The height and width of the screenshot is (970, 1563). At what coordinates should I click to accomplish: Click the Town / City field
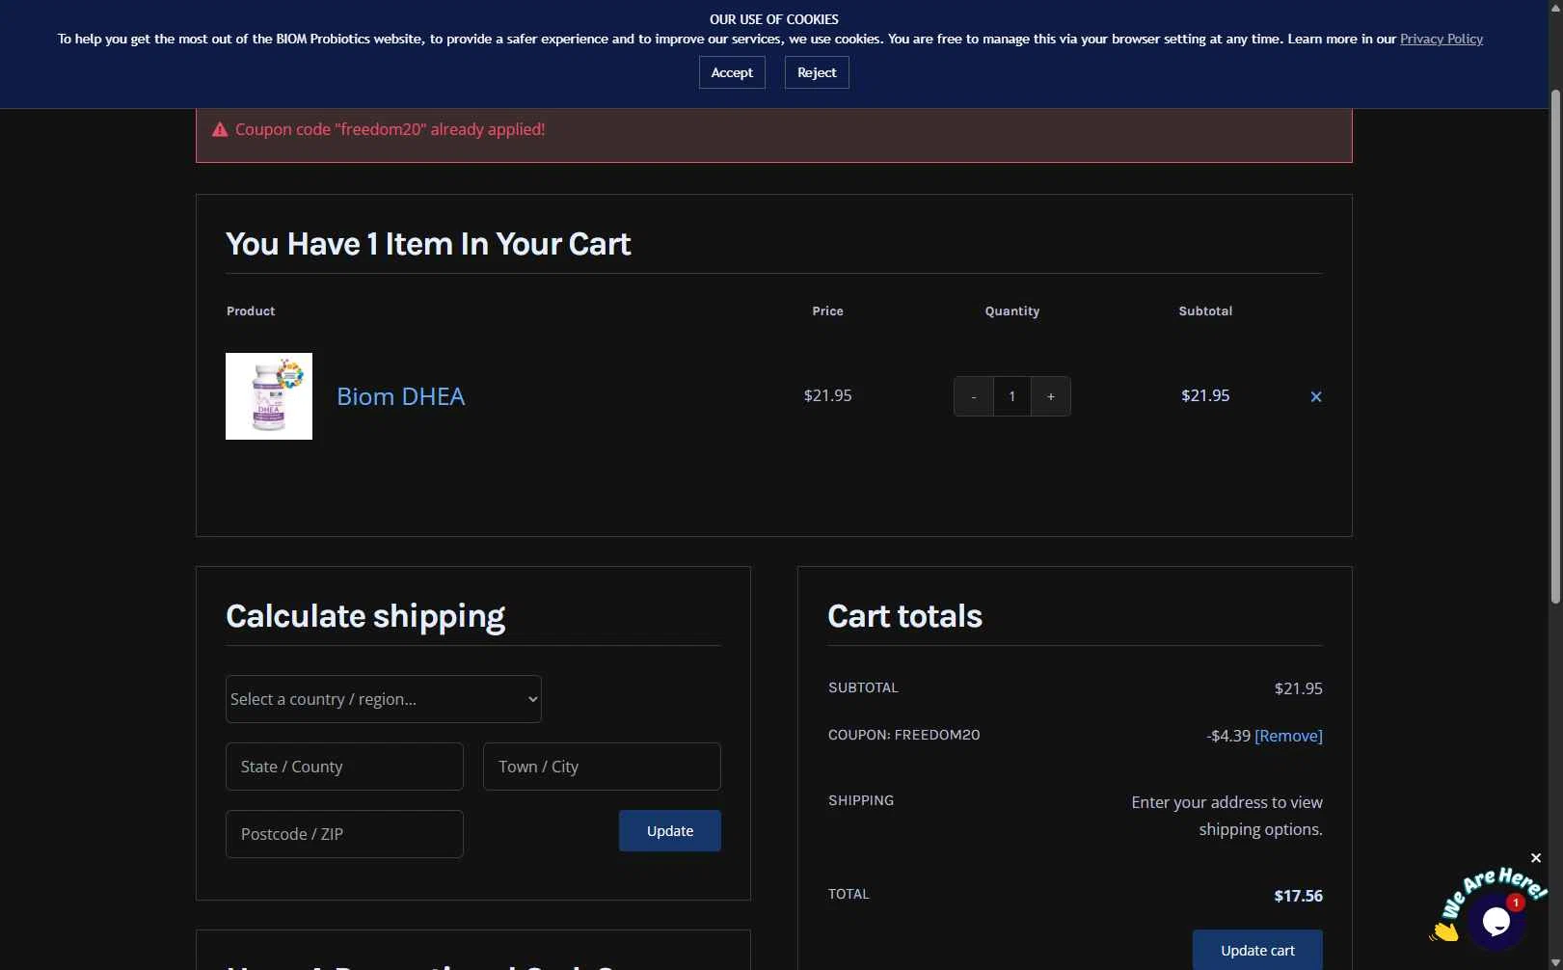pos(602,767)
